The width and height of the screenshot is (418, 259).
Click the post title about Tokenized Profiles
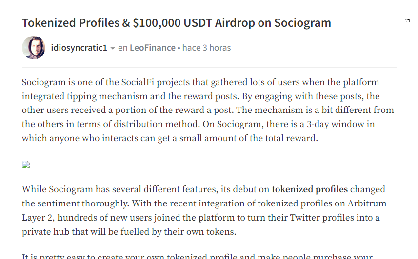click(177, 23)
